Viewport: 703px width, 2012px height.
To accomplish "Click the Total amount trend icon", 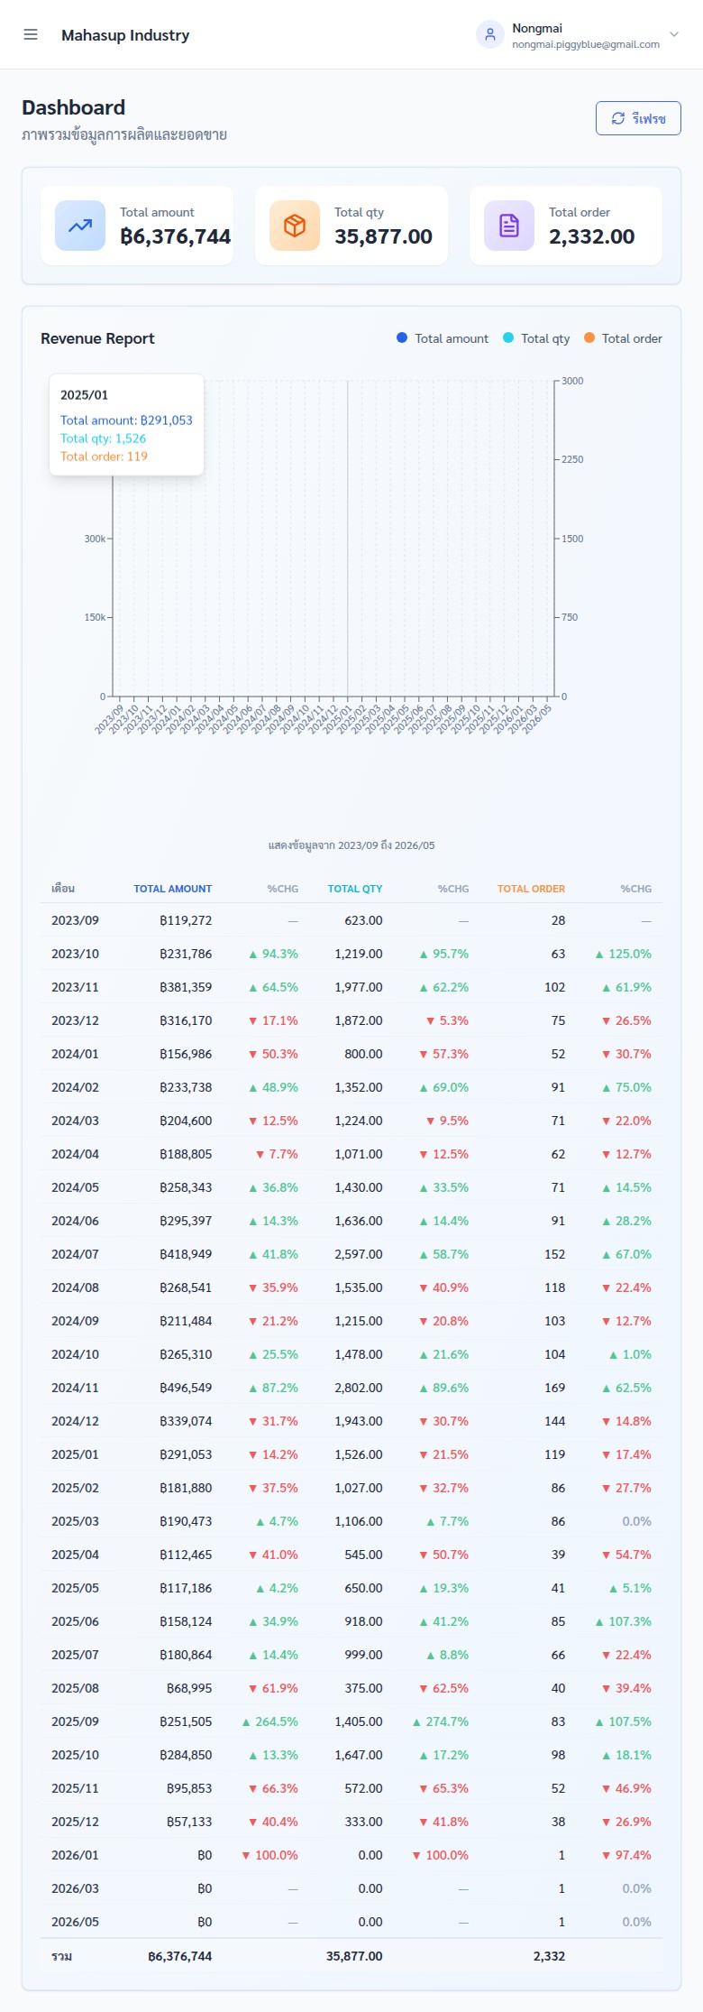I will [x=80, y=226].
